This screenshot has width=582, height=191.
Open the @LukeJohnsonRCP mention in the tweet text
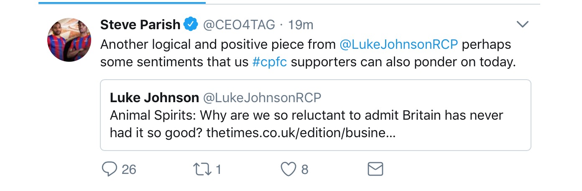[x=399, y=44]
